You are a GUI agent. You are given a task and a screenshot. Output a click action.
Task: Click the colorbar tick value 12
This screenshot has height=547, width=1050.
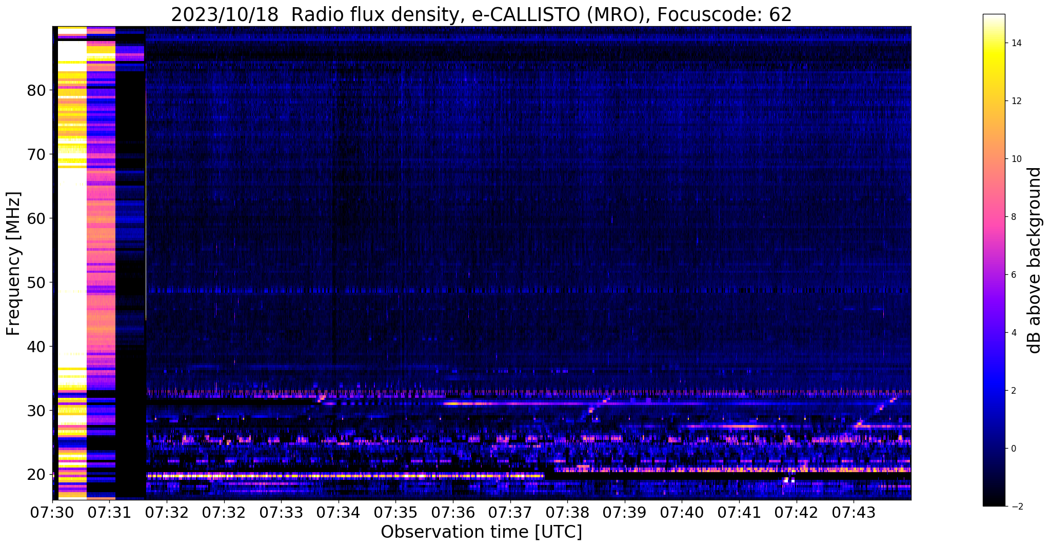(x=1016, y=101)
